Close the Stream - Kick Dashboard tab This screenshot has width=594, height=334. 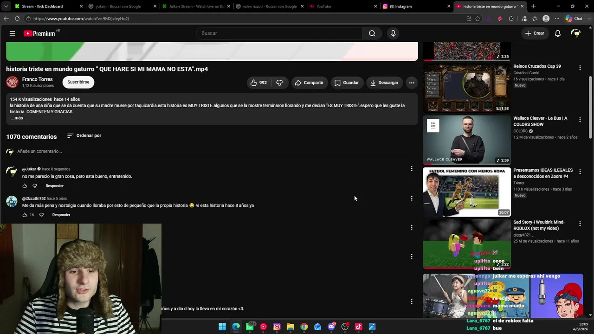pos(81,6)
